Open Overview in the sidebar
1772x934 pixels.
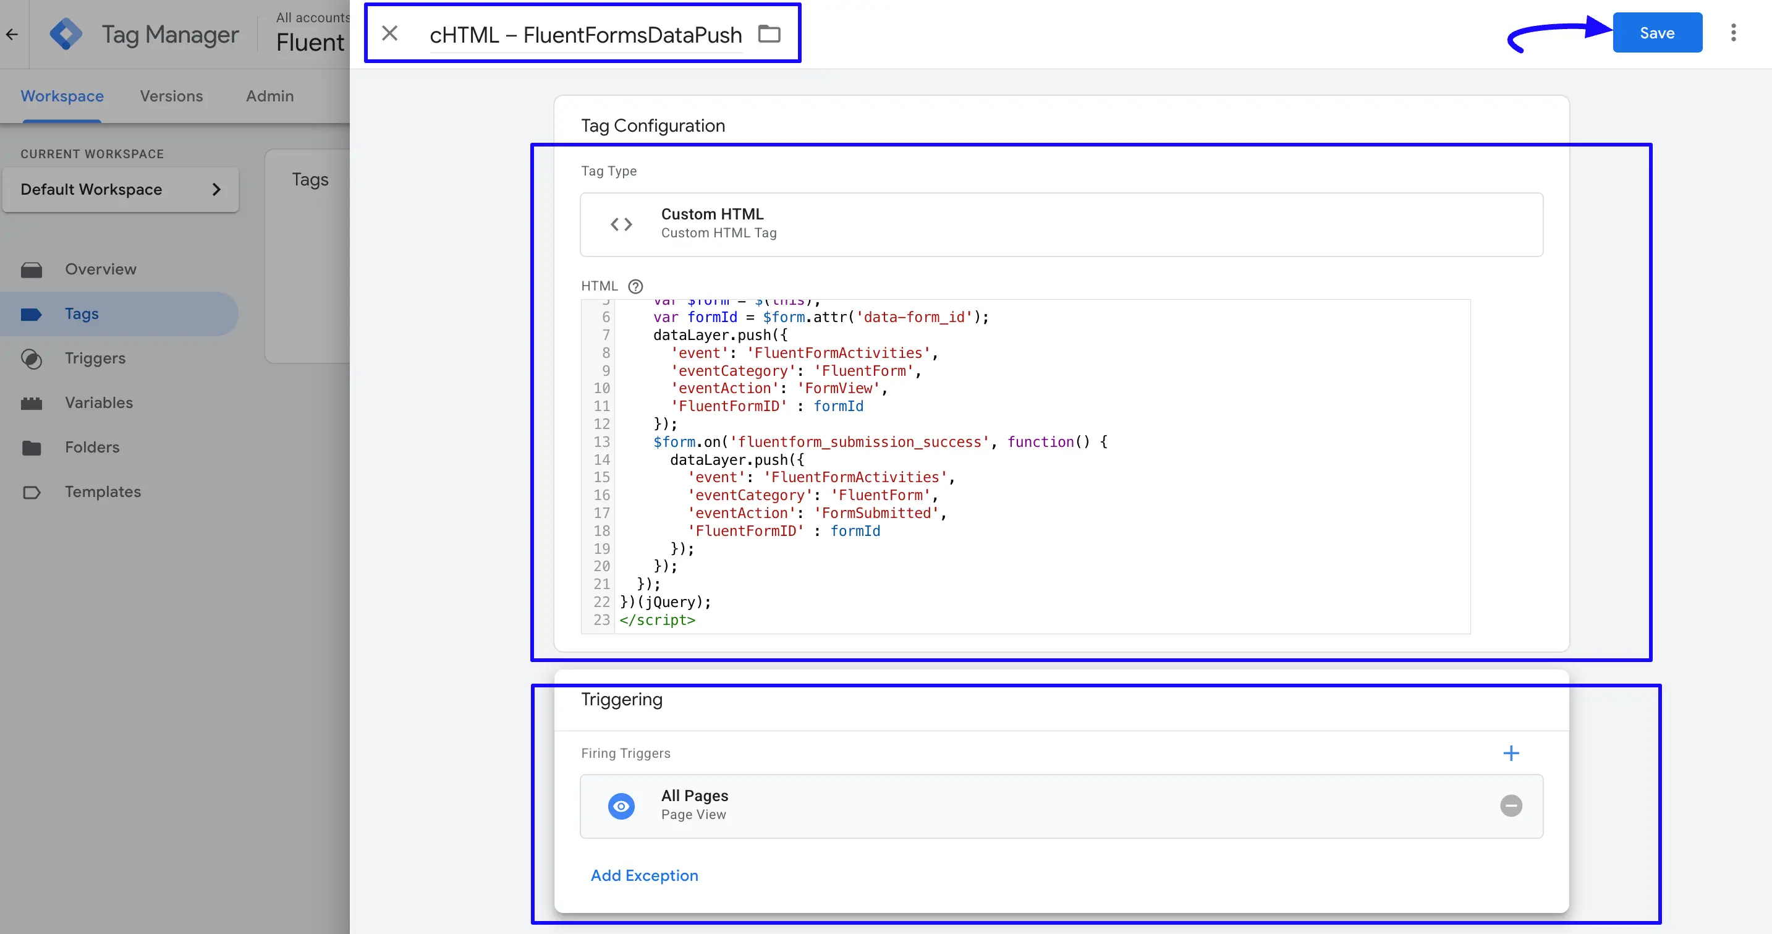click(100, 269)
